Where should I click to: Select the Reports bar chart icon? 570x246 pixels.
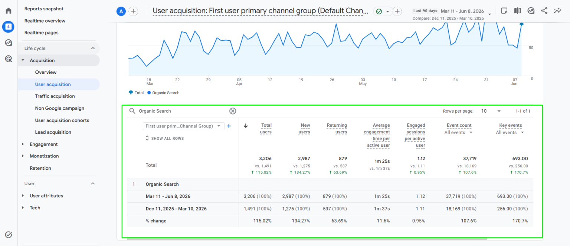pos(9,26)
